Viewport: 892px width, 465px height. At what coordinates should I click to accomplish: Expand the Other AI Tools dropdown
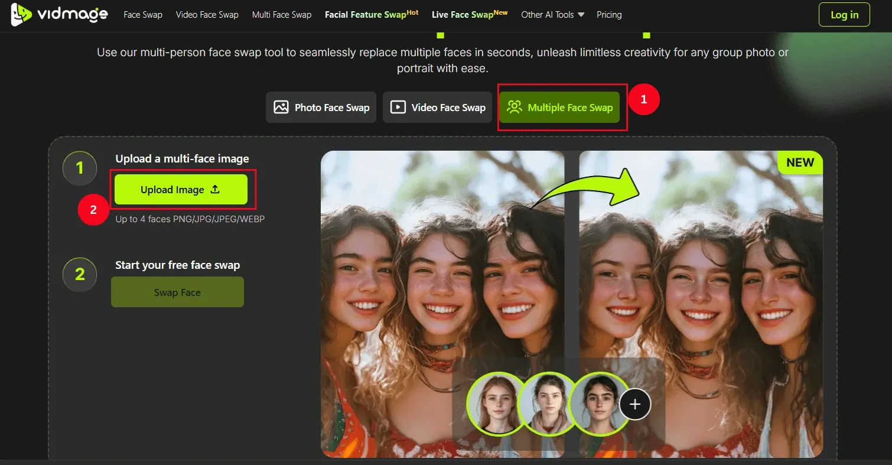[553, 15]
